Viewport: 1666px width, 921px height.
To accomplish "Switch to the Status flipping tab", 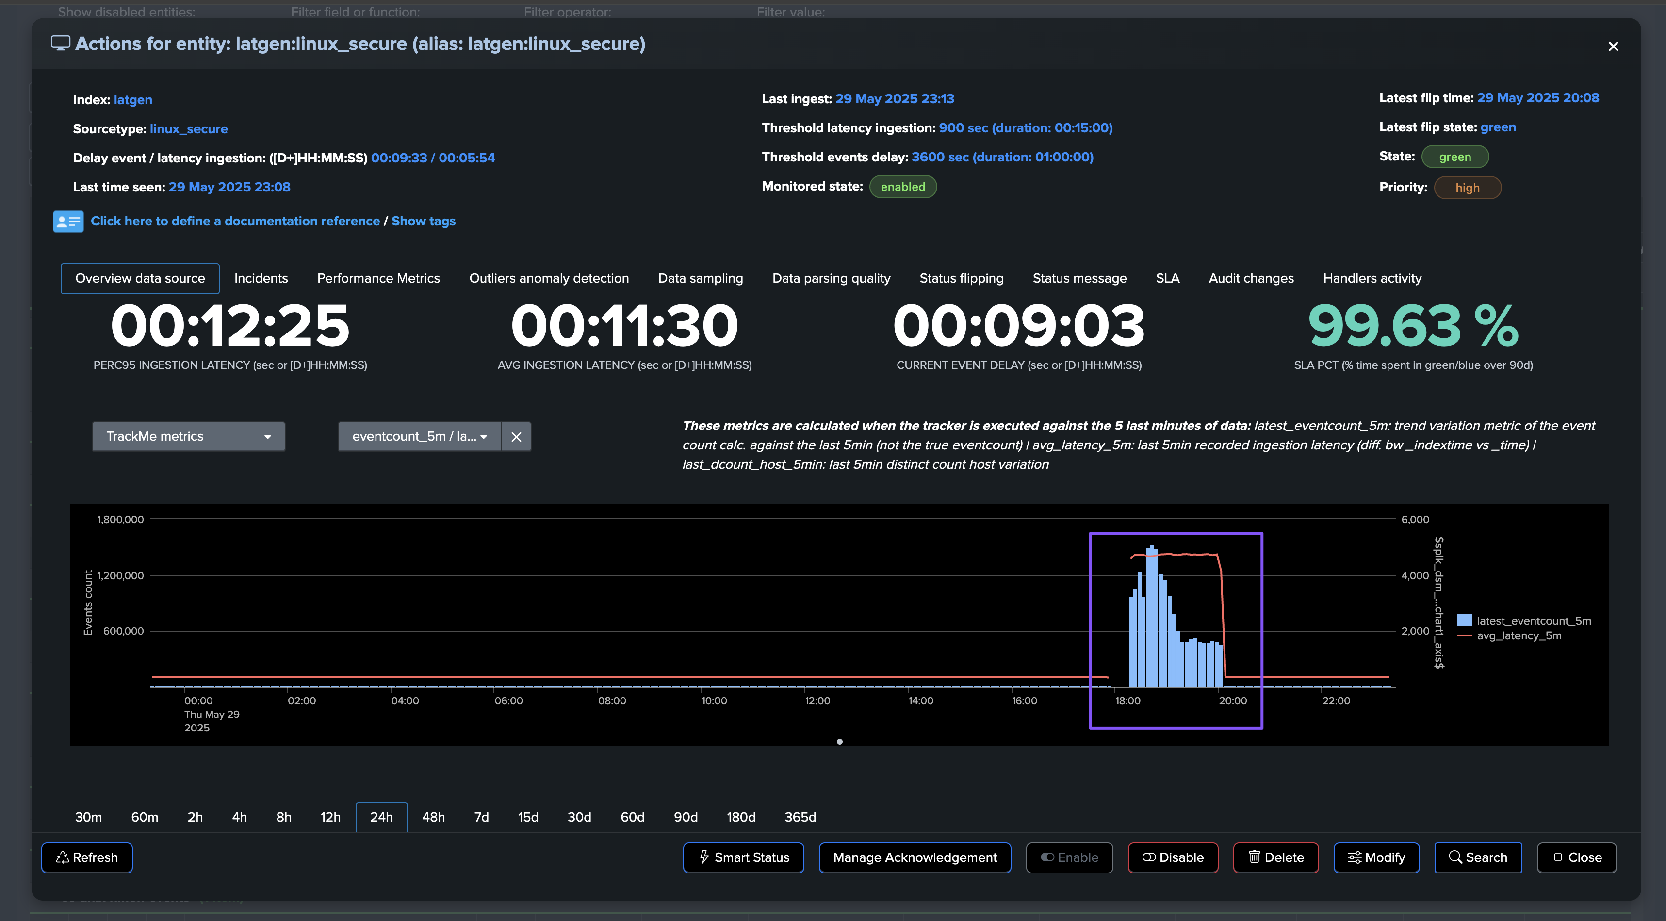I will click(x=961, y=278).
